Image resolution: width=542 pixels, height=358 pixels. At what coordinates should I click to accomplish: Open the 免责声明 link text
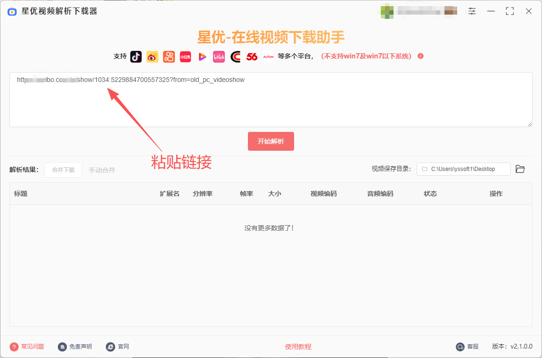pos(81,347)
